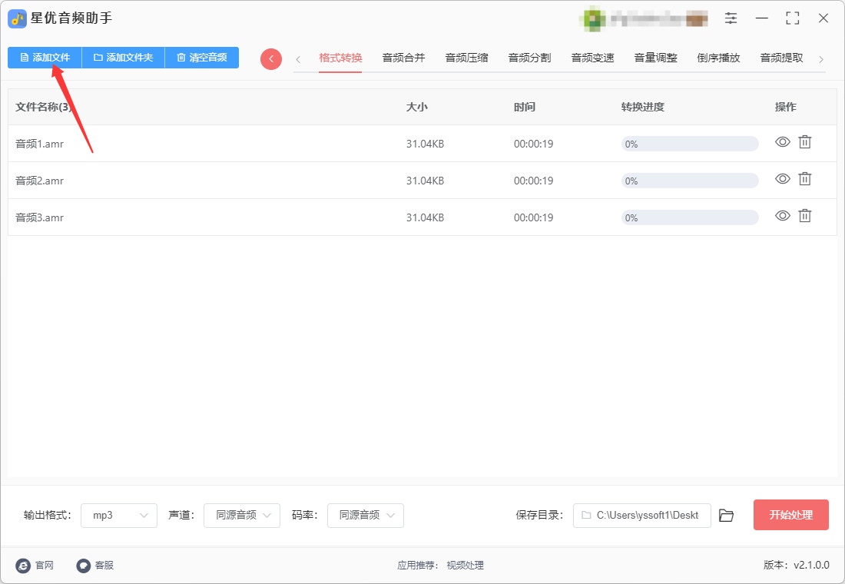845x584 pixels.
Task: Select the 音频分割 tab
Action: click(530, 58)
